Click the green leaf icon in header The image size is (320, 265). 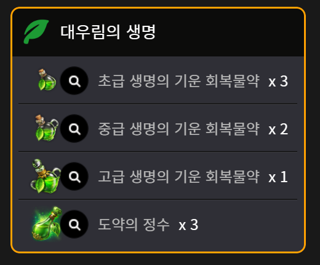pos(36,32)
